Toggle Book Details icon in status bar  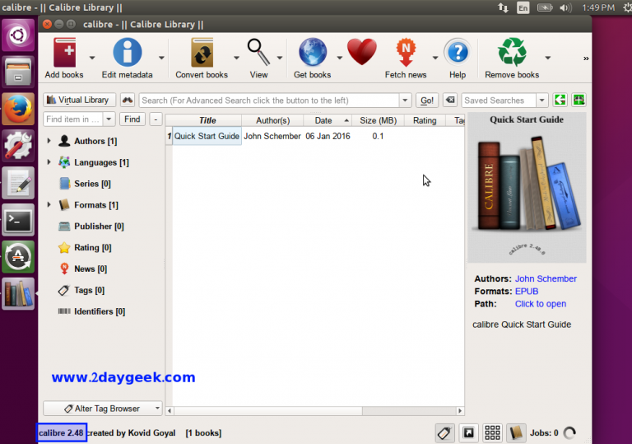click(x=516, y=433)
